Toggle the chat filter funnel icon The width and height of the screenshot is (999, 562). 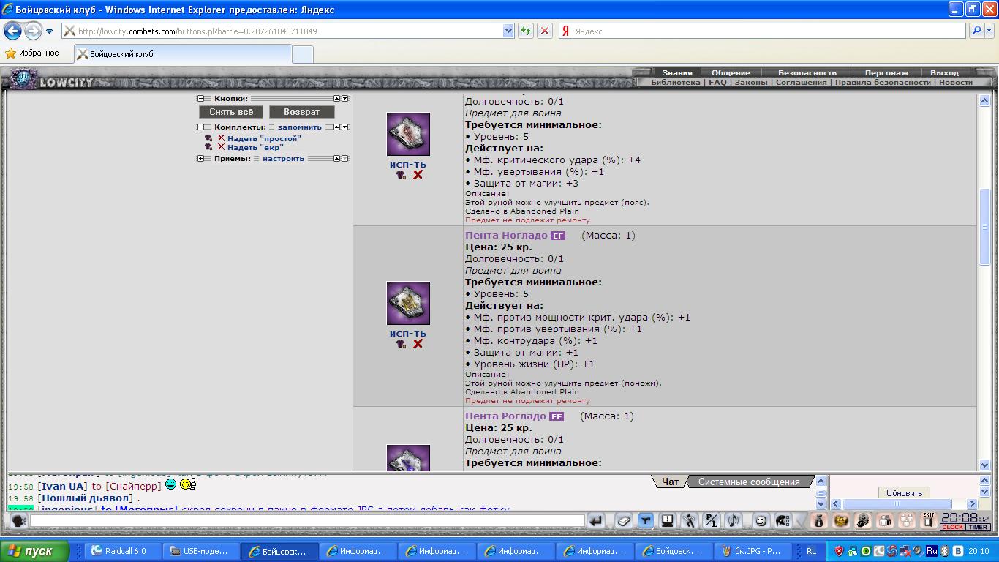(645, 521)
